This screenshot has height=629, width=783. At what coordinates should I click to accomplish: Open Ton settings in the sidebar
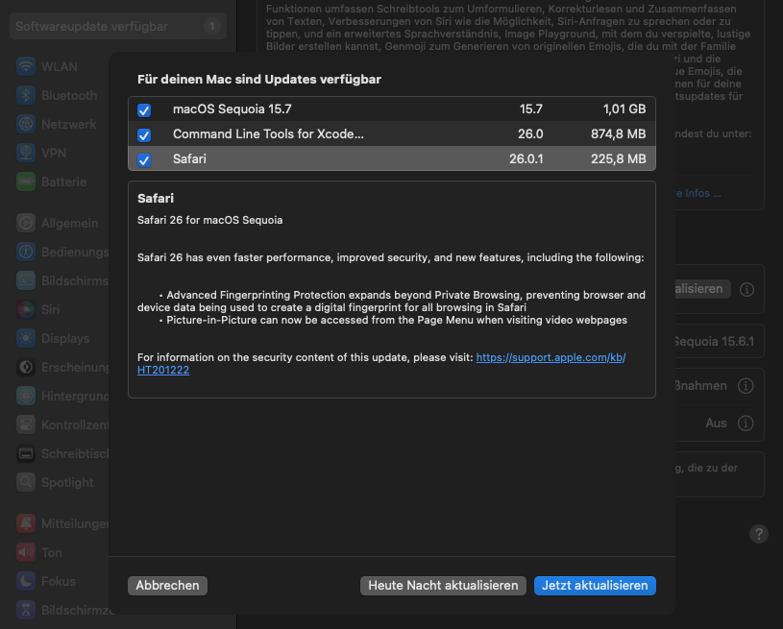click(52, 553)
